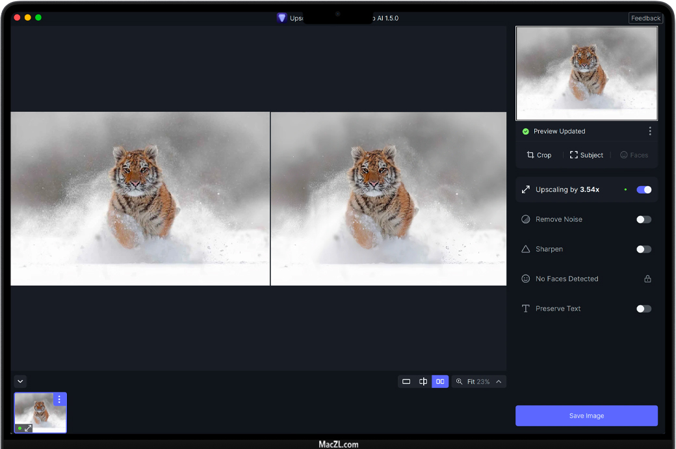This screenshot has height=449, width=676.
Task: Click the lock icon beside No Faces Detected
Action: [647, 279]
